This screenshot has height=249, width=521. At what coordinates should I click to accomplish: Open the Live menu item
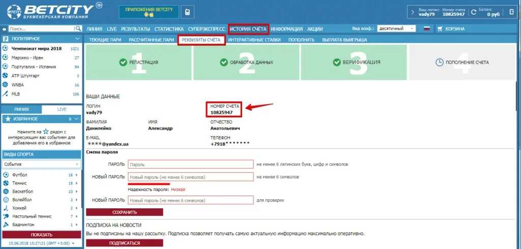coord(111,29)
